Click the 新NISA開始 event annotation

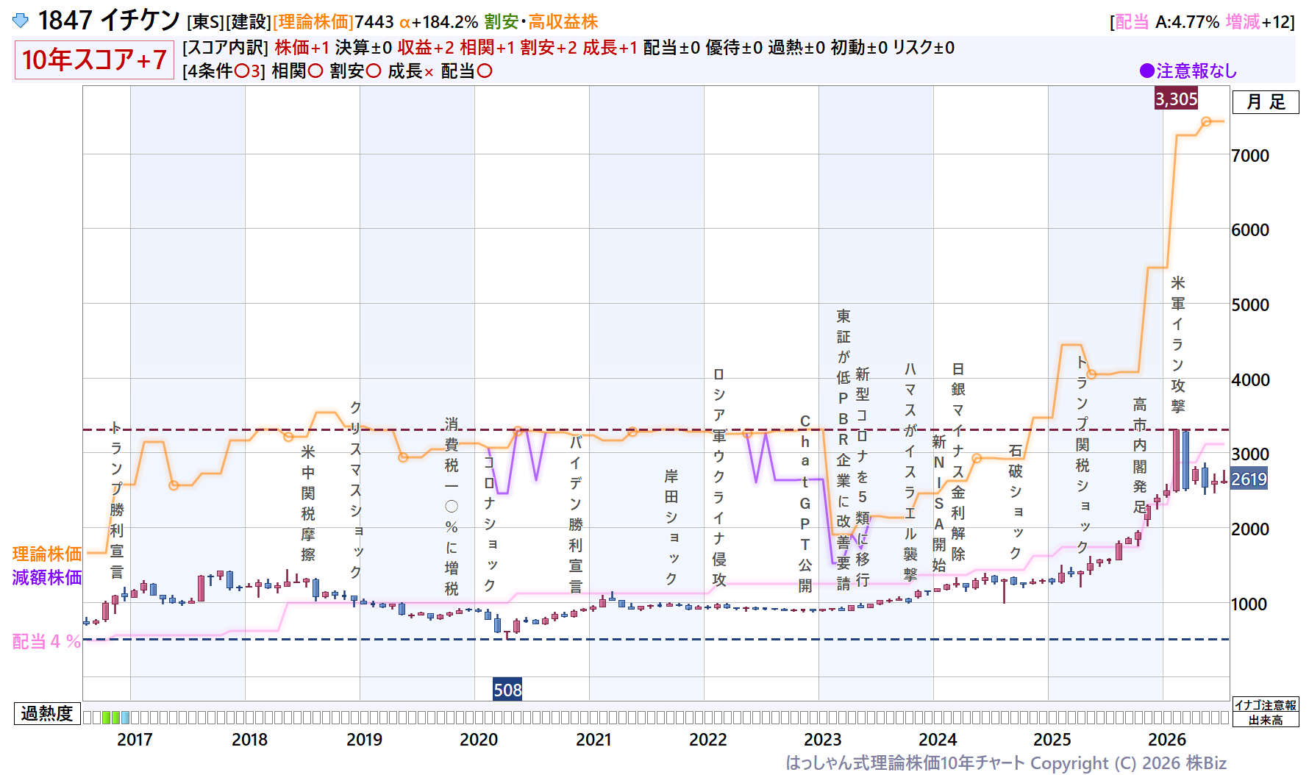(x=939, y=504)
